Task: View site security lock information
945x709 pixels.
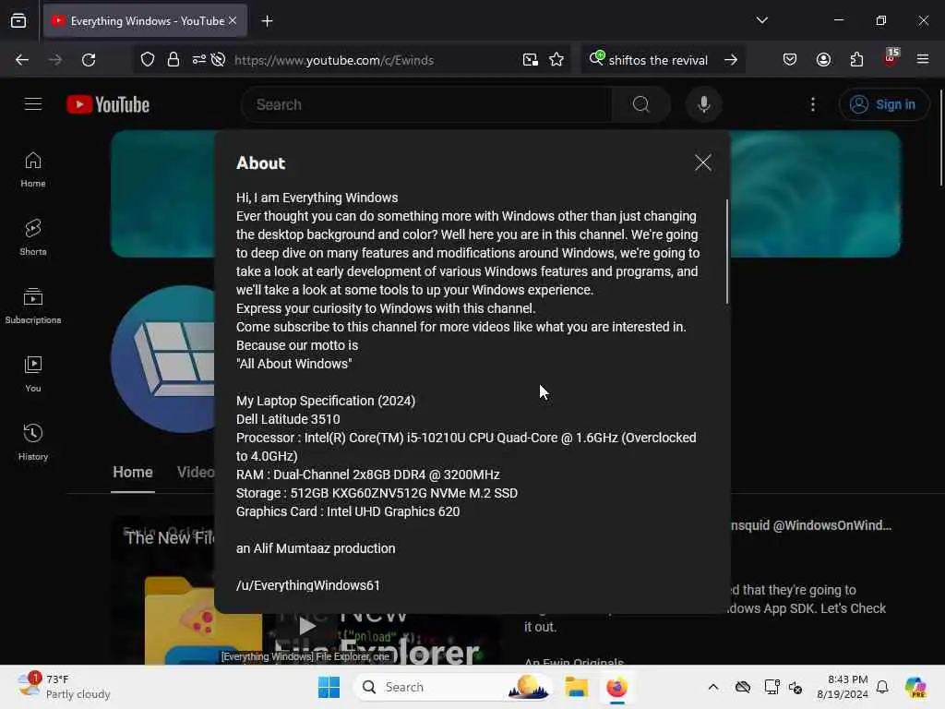Action: (173, 60)
